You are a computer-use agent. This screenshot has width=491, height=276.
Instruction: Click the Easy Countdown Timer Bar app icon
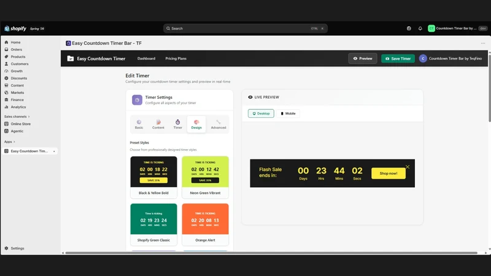68,43
